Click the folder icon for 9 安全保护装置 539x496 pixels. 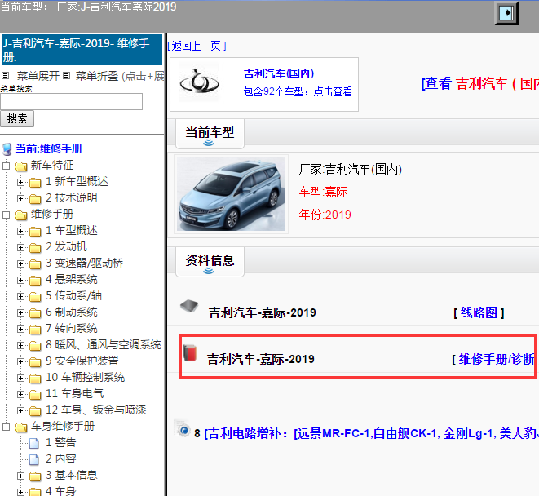click(x=35, y=361)
